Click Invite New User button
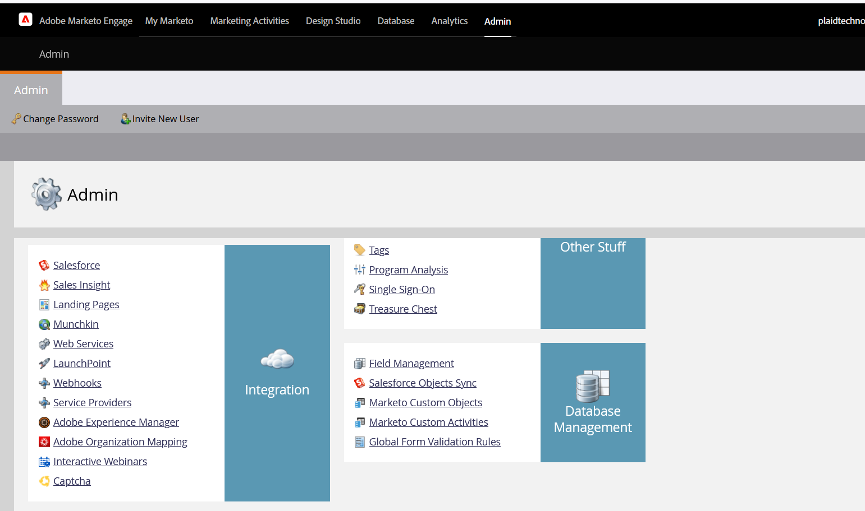Screen dimensions: 865x511 pos(160,119)
